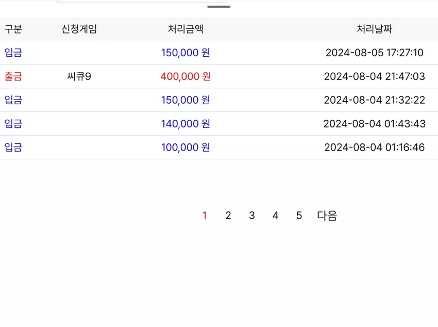Select current page 1 indicator
The height and width of the screenshot is (327, 438).
[x=205, y=216]
